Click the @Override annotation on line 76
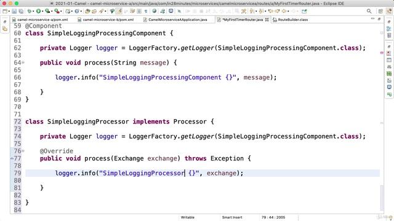This screenshot has width=394, height=221. pos(57,151)
